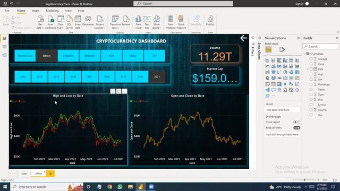Open the Data hub dropdown
The image size is (340, 191).
(x=61, y=22)
